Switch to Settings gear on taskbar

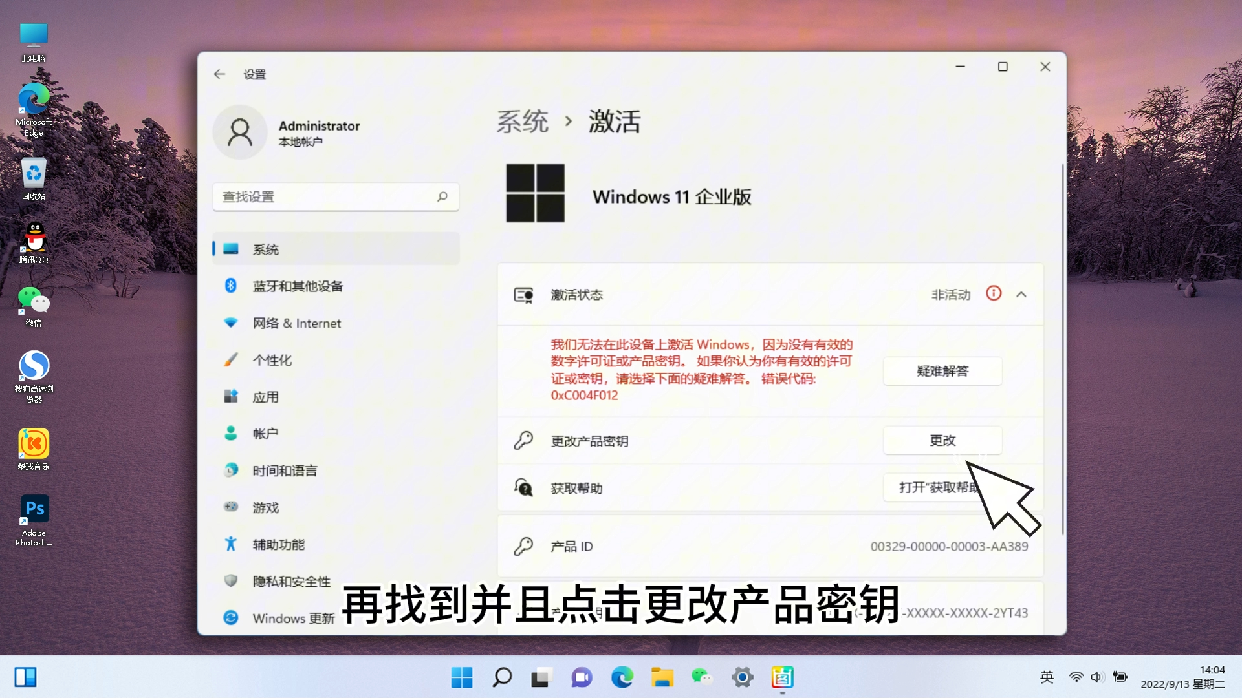[743, 677]
